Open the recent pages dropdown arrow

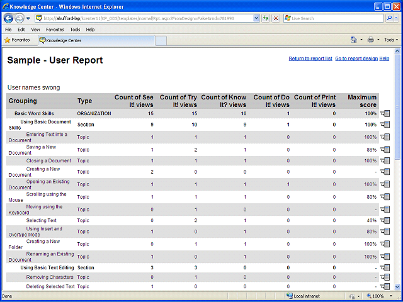tap(28, 18)
